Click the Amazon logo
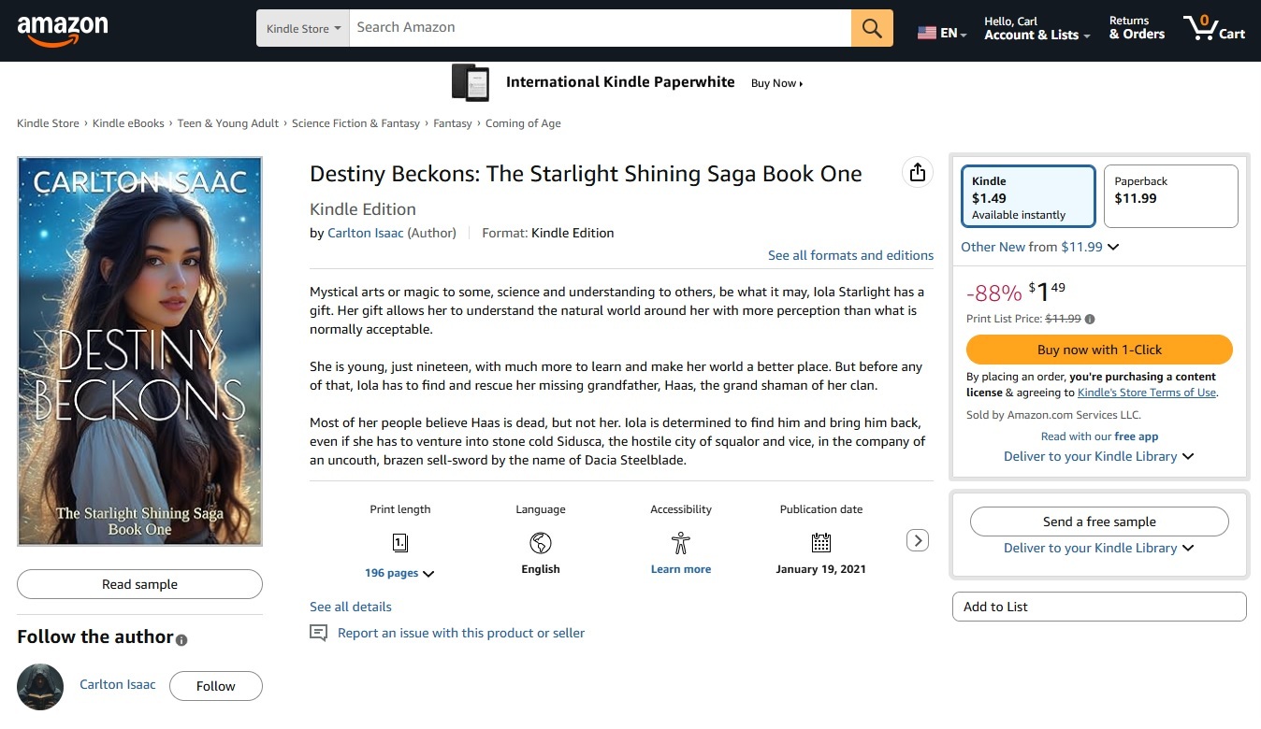Viewport: 1261px width, 729px height. pos(63,30)
